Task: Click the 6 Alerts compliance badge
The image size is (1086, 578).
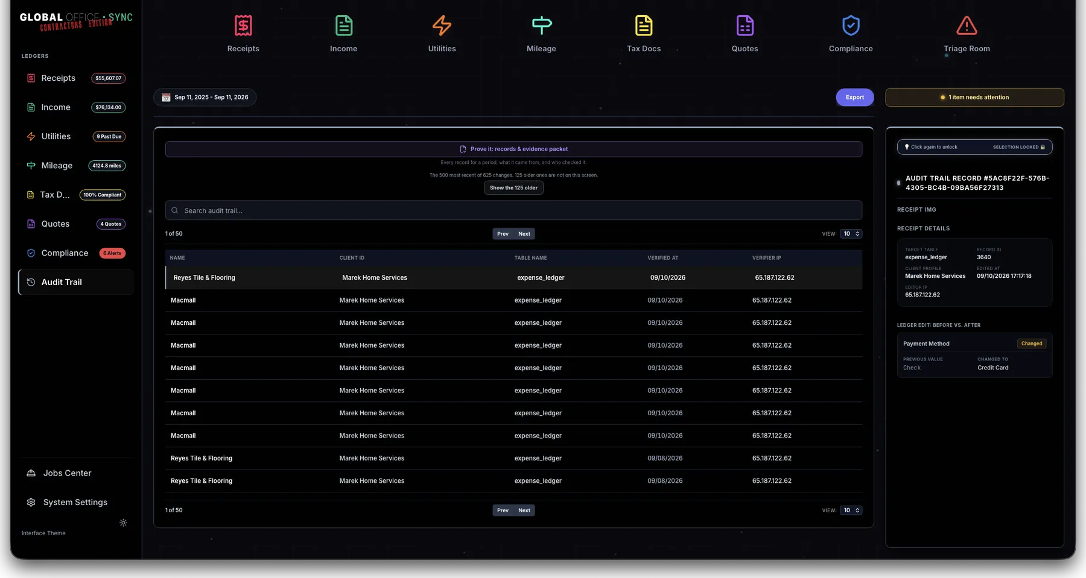Action: click(x=112, y=253)
